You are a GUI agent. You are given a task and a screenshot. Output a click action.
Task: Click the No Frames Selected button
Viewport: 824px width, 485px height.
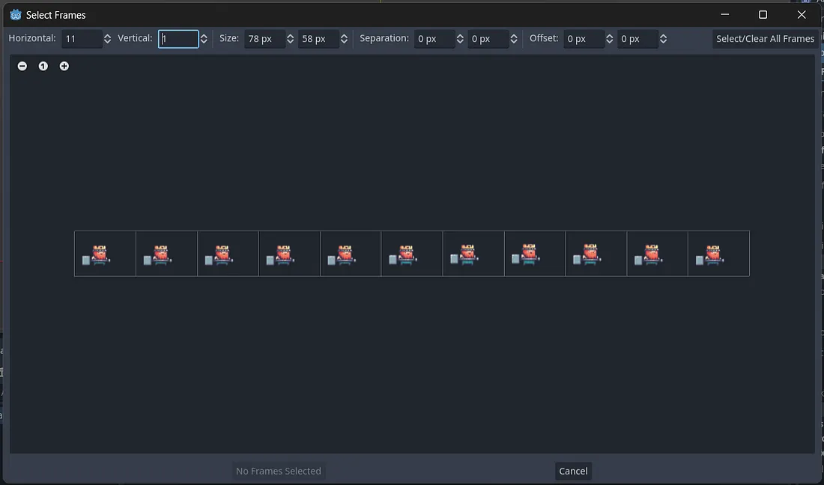point(279,471)
